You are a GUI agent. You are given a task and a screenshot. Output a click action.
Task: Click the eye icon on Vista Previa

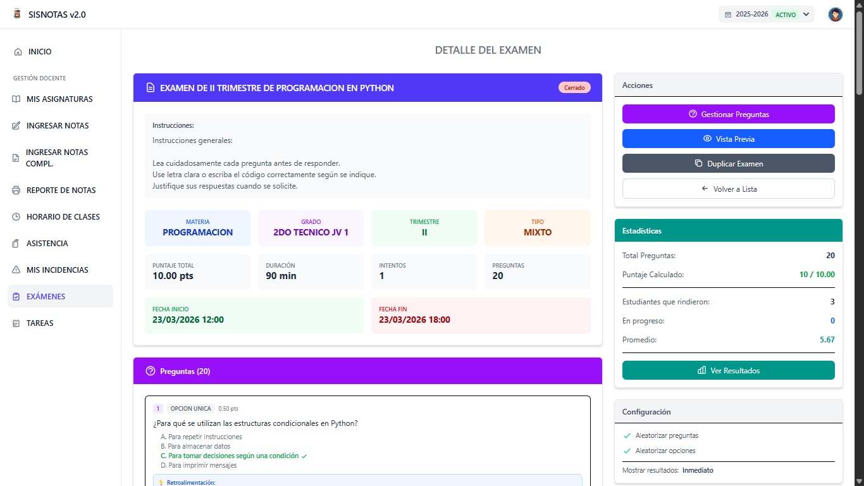click(x=707, y=139)
